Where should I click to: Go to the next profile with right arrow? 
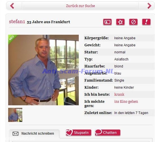(x=149, y=6)
